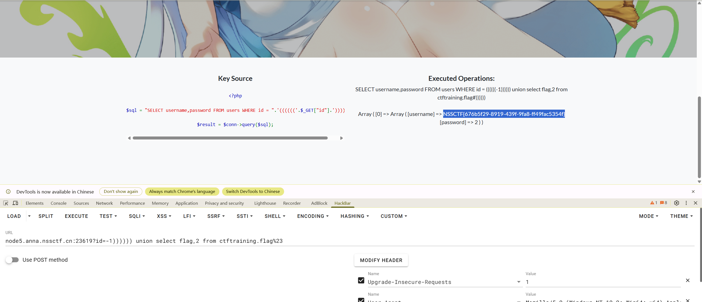Remove the Upgrade-Insecure-Requests header row

pos(687,280)
